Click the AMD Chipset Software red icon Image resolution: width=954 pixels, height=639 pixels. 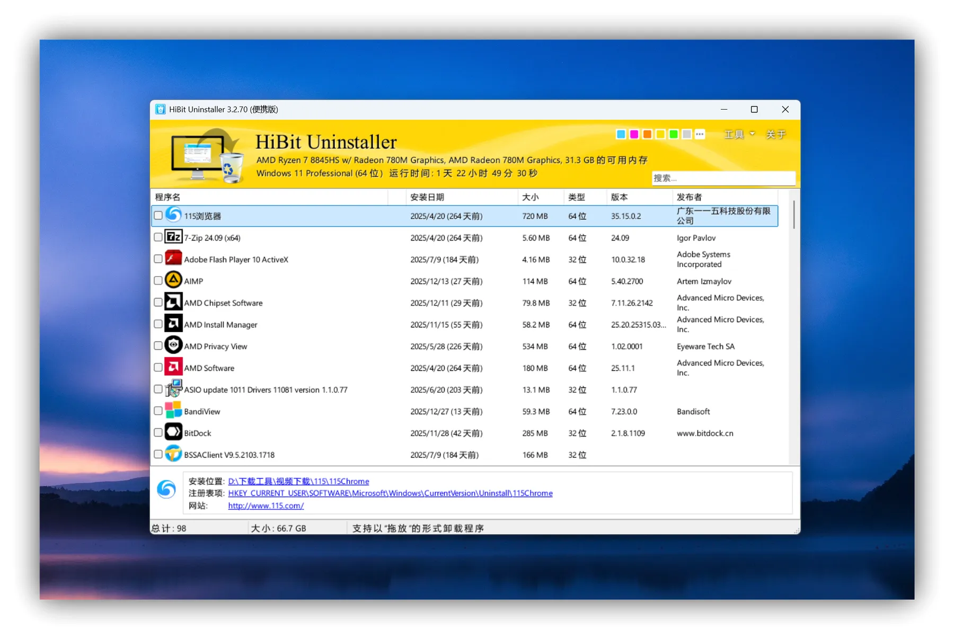tap(173, 302)
